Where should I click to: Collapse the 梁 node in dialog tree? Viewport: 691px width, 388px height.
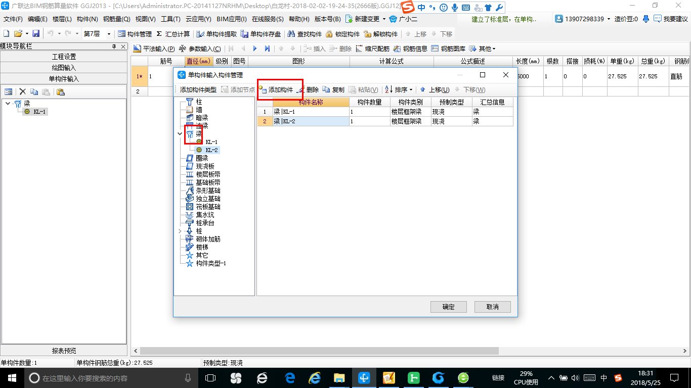click(x=180, y=134)
